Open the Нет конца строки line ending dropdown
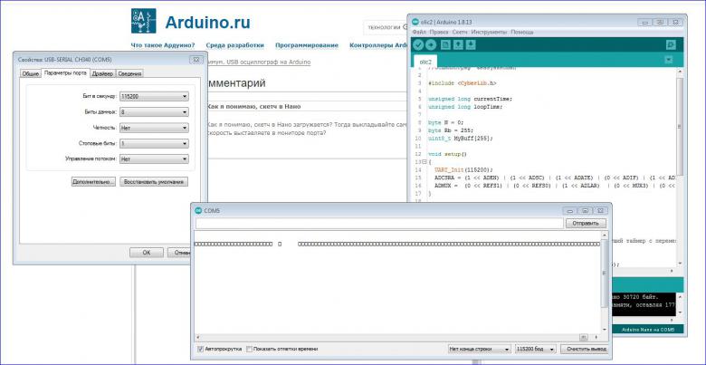This screenshot has height=365, width=706. (480, 349)
